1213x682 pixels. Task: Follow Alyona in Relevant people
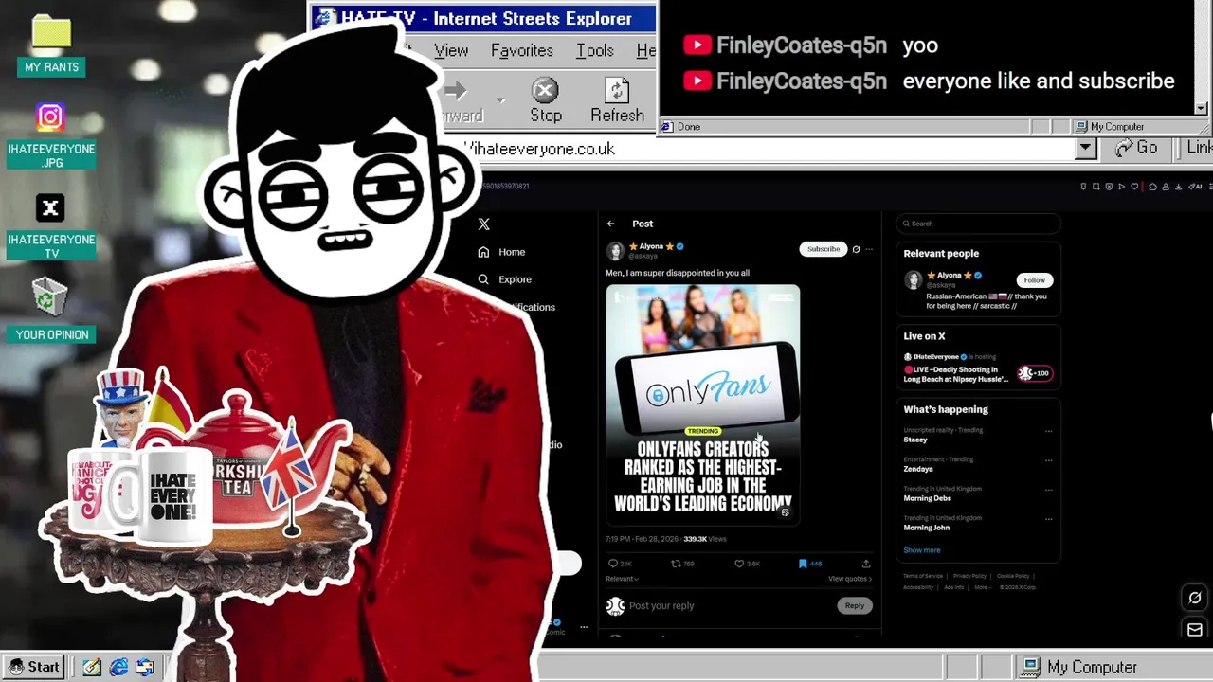1034,280
